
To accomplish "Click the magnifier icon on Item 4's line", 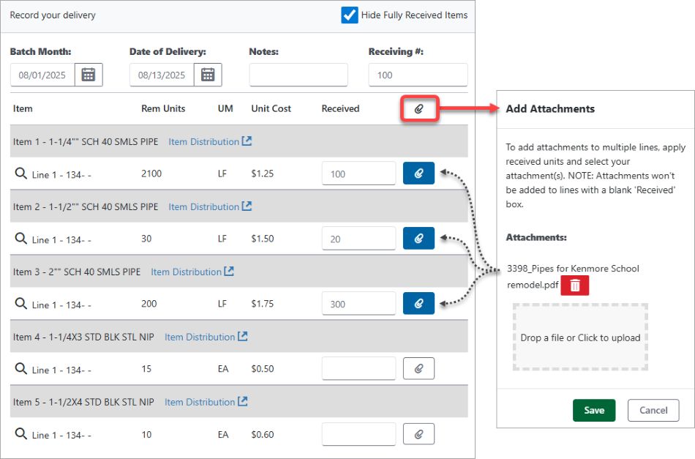I will pyautogui.click(x=20, y=368).
